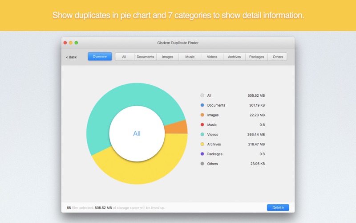Open the Packages tab
This screenshot has height=223, width=356.
point(257,57)
